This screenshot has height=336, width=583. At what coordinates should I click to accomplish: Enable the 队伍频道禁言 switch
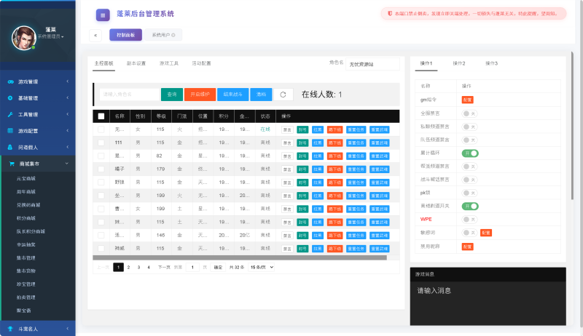point(469,140)
